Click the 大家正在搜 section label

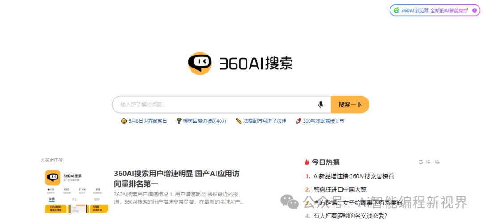[51, 160]
